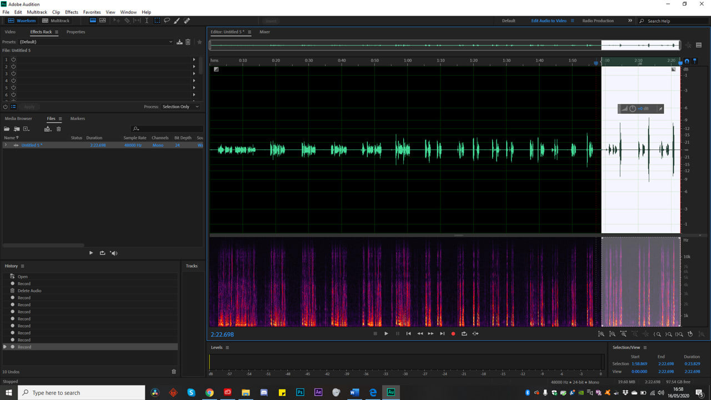Click the Files panel search field
The height and width of the screenshot is (400, 711).
click(167, 129)
